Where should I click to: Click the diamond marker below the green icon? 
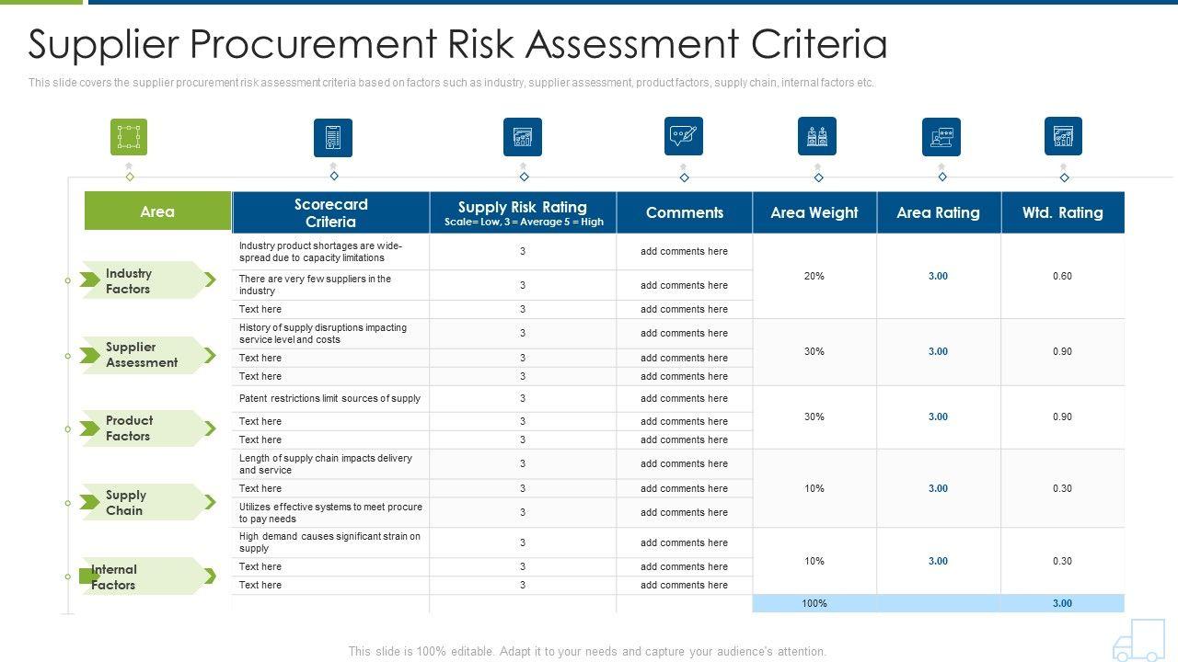pos(130,177)
